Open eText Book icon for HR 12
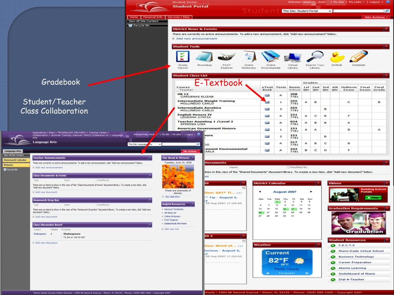The width and height of the screenshot is (394, 295). (267, 95)
